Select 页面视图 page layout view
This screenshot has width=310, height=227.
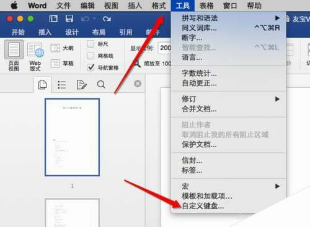(x=14, y=56)
